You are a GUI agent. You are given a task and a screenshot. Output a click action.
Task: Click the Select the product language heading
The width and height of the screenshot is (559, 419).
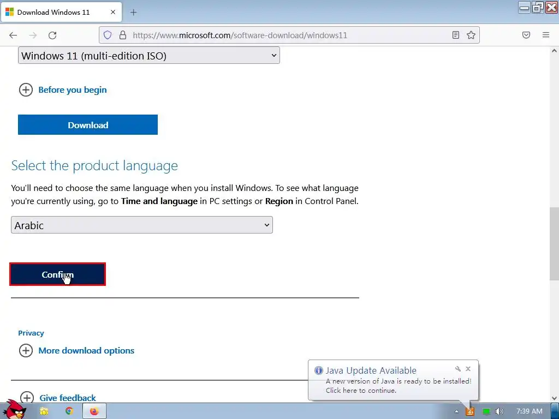(x=94, y=166)
